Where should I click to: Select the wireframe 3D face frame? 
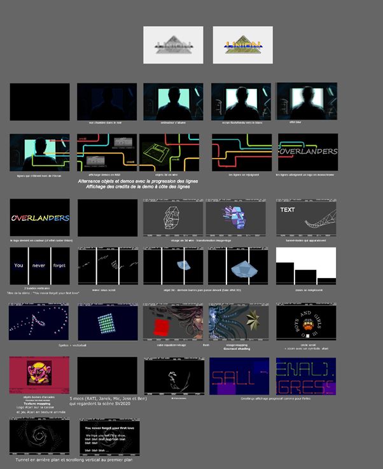173,218
